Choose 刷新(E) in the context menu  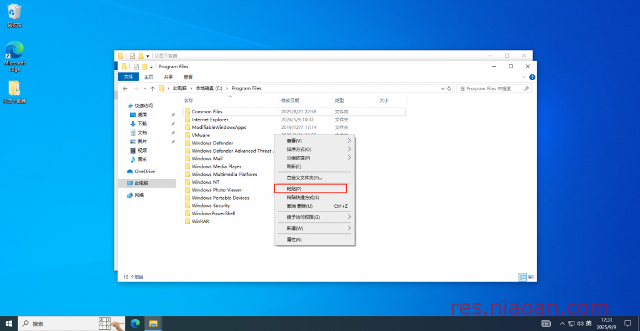314,166
